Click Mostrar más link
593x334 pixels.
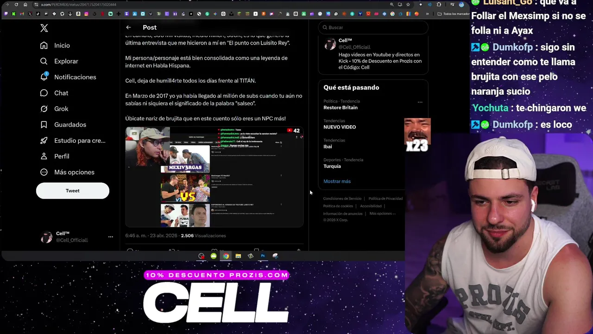337,181
